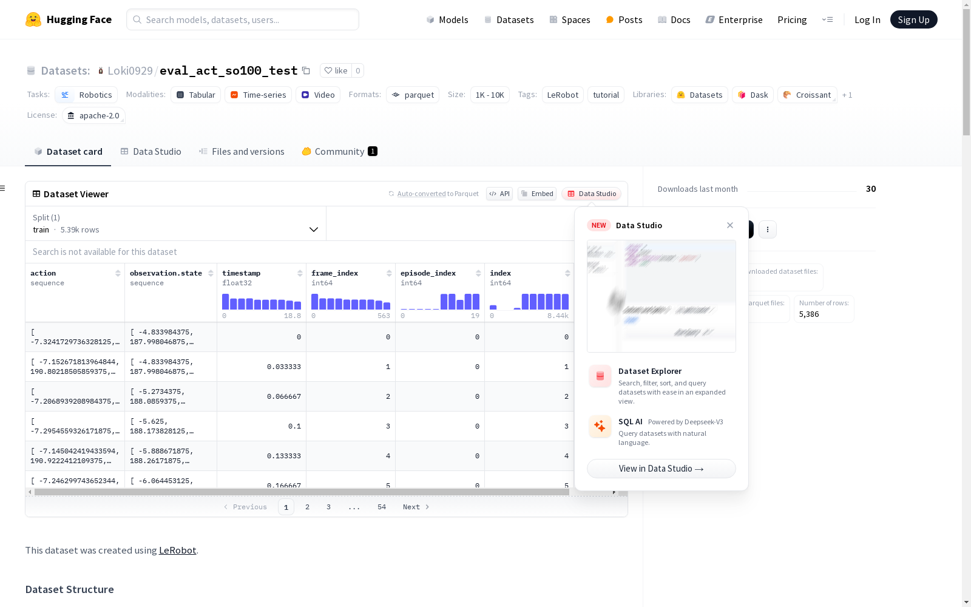This screenshot has width=971, height=607.
Task: Switch to the Data Studio tab
Action: (x=151, y=152)
